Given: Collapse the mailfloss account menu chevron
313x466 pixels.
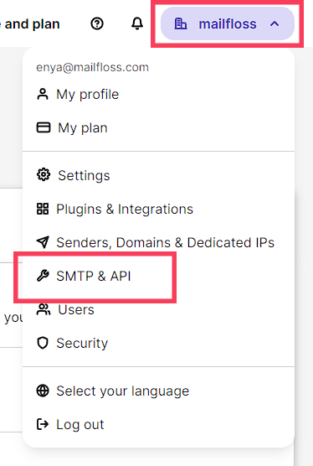Looking at the screenshot, I should 275,23.
